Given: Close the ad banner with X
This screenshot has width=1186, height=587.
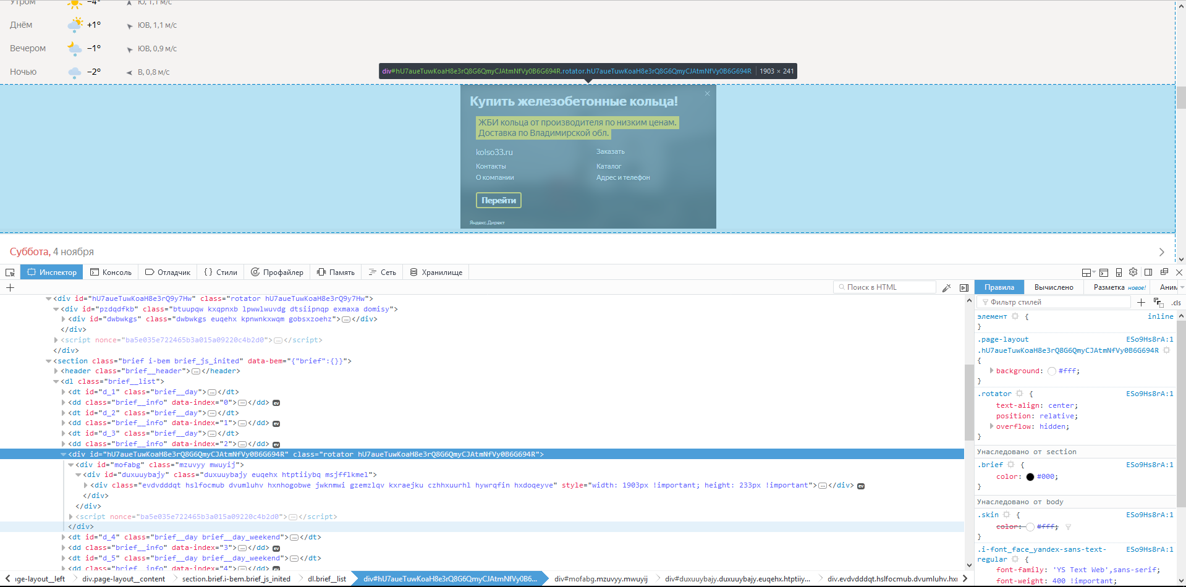Looking at the screenshot, I should click(x=708, y=94).
